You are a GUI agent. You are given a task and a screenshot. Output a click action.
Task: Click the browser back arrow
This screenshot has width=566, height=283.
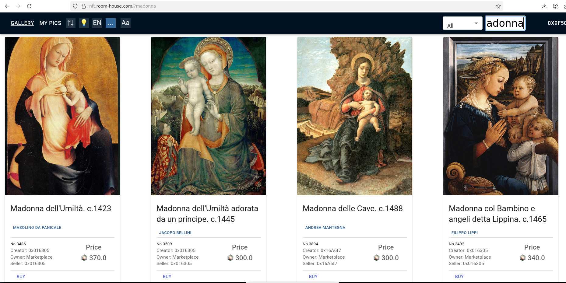(x=7, y=6)
